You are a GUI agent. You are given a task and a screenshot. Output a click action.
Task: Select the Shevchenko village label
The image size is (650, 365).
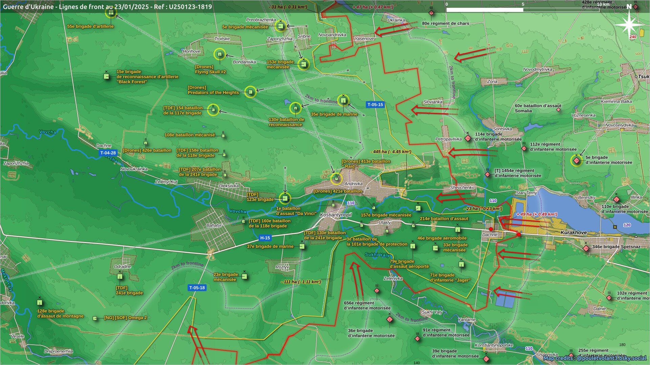[x=462, y=188]
